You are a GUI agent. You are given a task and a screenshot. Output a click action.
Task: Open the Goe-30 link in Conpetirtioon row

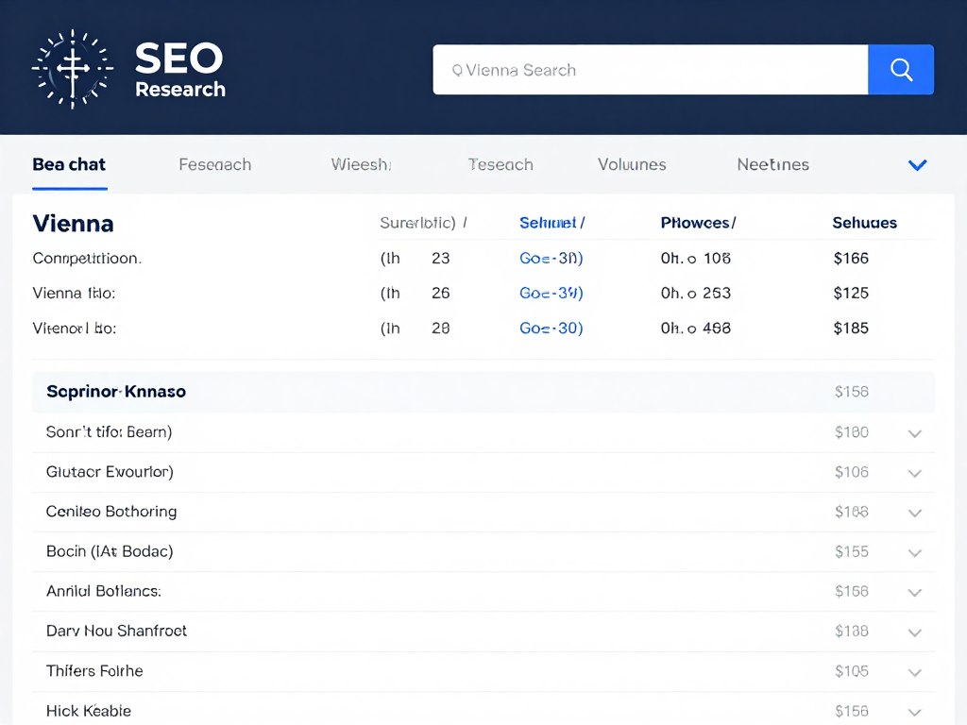tap(551, 259)
